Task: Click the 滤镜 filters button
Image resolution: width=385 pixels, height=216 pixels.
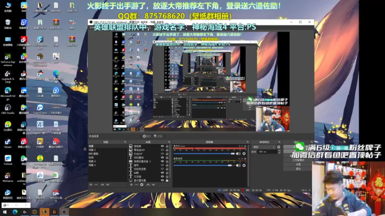Action: click(158, 136)
